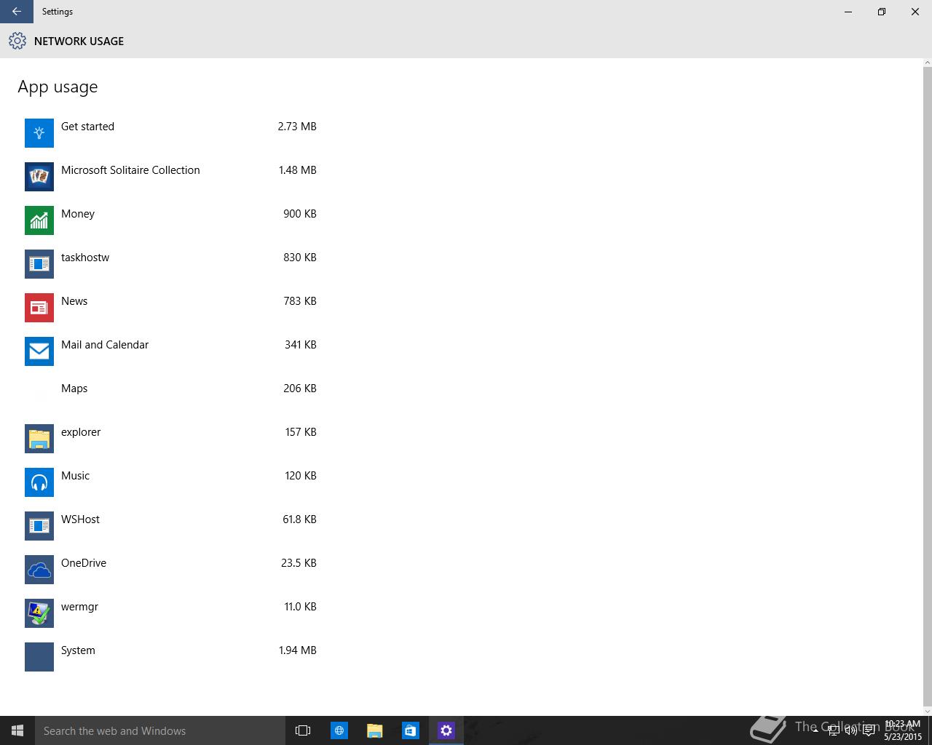Select the red News icon

coord(39,308)
